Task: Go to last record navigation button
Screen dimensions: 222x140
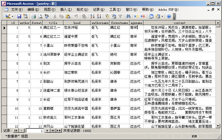Action: coord(53,131)
